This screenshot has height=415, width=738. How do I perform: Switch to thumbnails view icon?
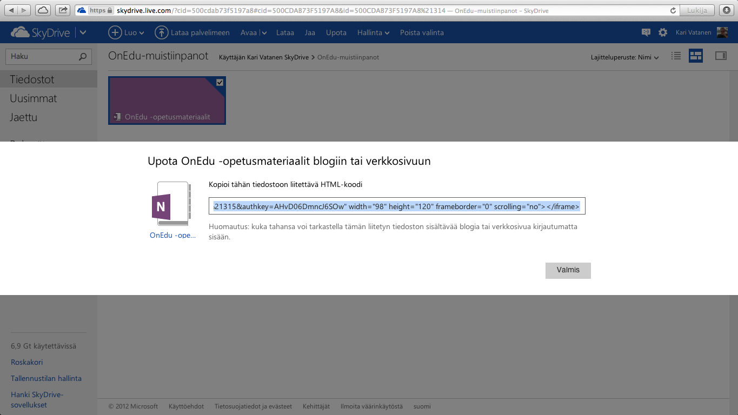(695, 56)
